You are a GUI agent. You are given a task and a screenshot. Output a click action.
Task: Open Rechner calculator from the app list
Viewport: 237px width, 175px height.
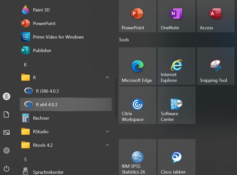coord(41,118)
